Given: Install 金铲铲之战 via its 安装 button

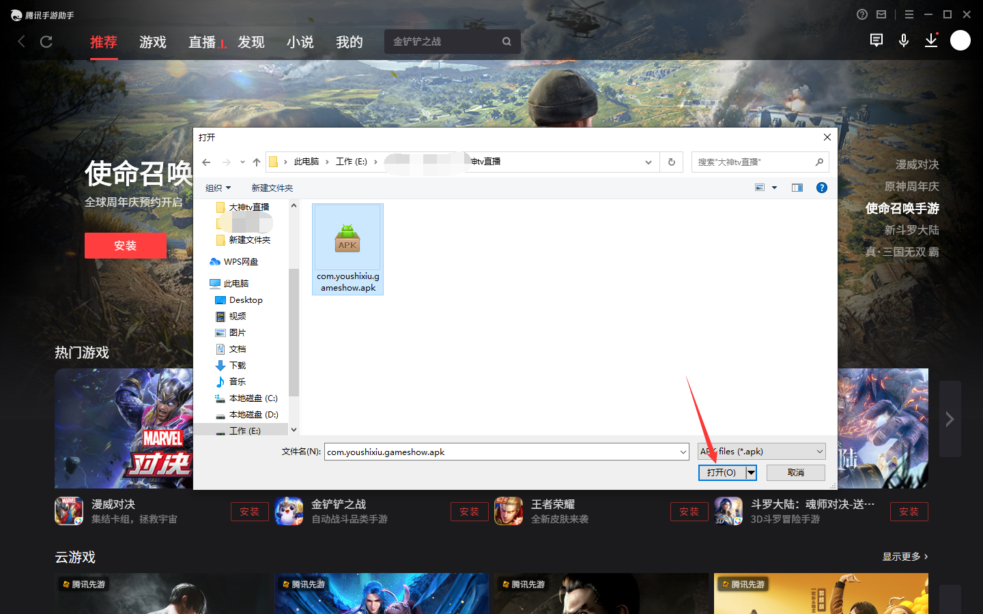Looking at the screenshot, I should coord(470,512).
